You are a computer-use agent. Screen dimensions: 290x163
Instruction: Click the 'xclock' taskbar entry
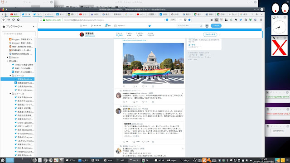(159, 160)
